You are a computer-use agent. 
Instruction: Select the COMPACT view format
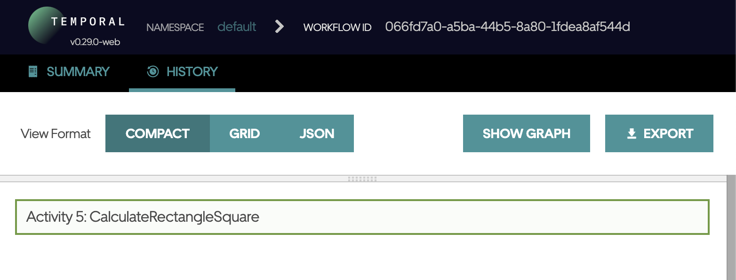click(157, 133)
